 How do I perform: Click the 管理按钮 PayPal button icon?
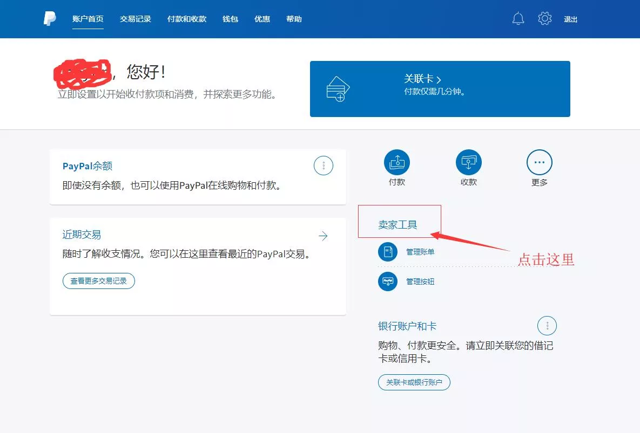tap(388, 281)
